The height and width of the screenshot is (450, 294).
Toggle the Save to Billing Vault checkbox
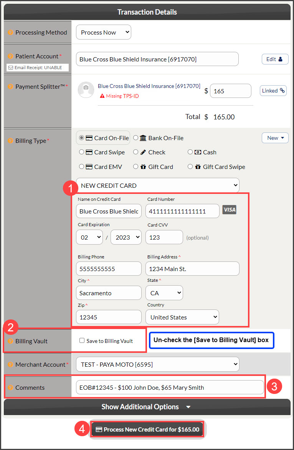82,341
